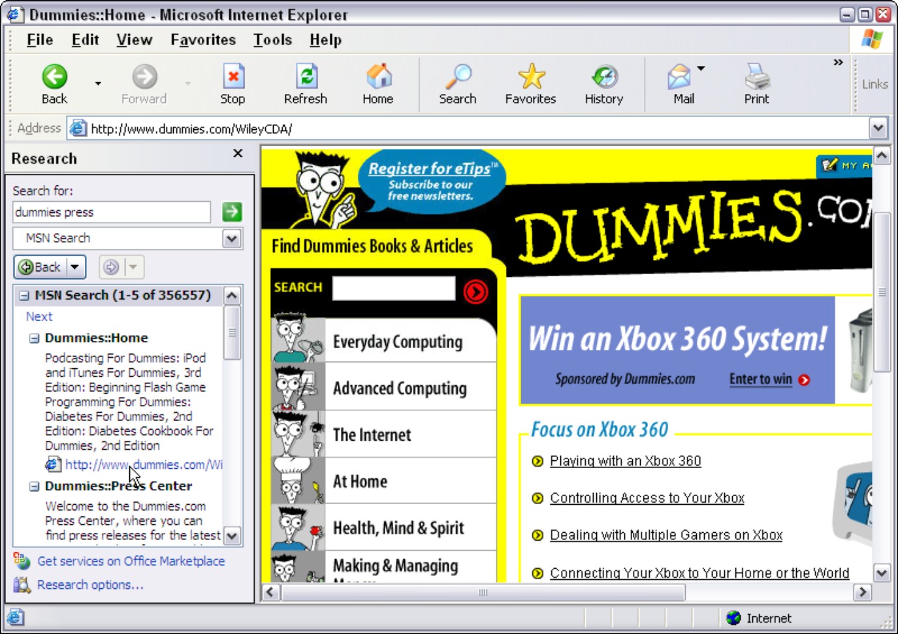Click the Links toolbar label
This screenshot has width=898, height=634.
[874, 84]
